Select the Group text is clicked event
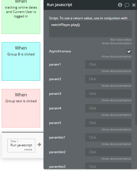The image size is (137, 176). coord(21,108)
